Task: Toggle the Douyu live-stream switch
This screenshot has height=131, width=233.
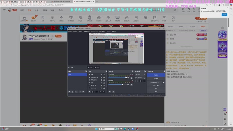Action: click(x=33, y=18)
